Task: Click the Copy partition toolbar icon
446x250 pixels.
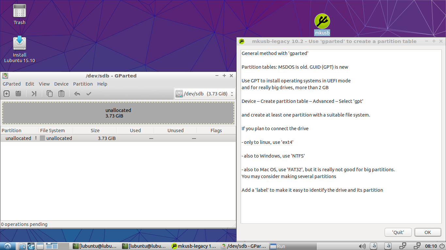Action: [x=50, y=94]
